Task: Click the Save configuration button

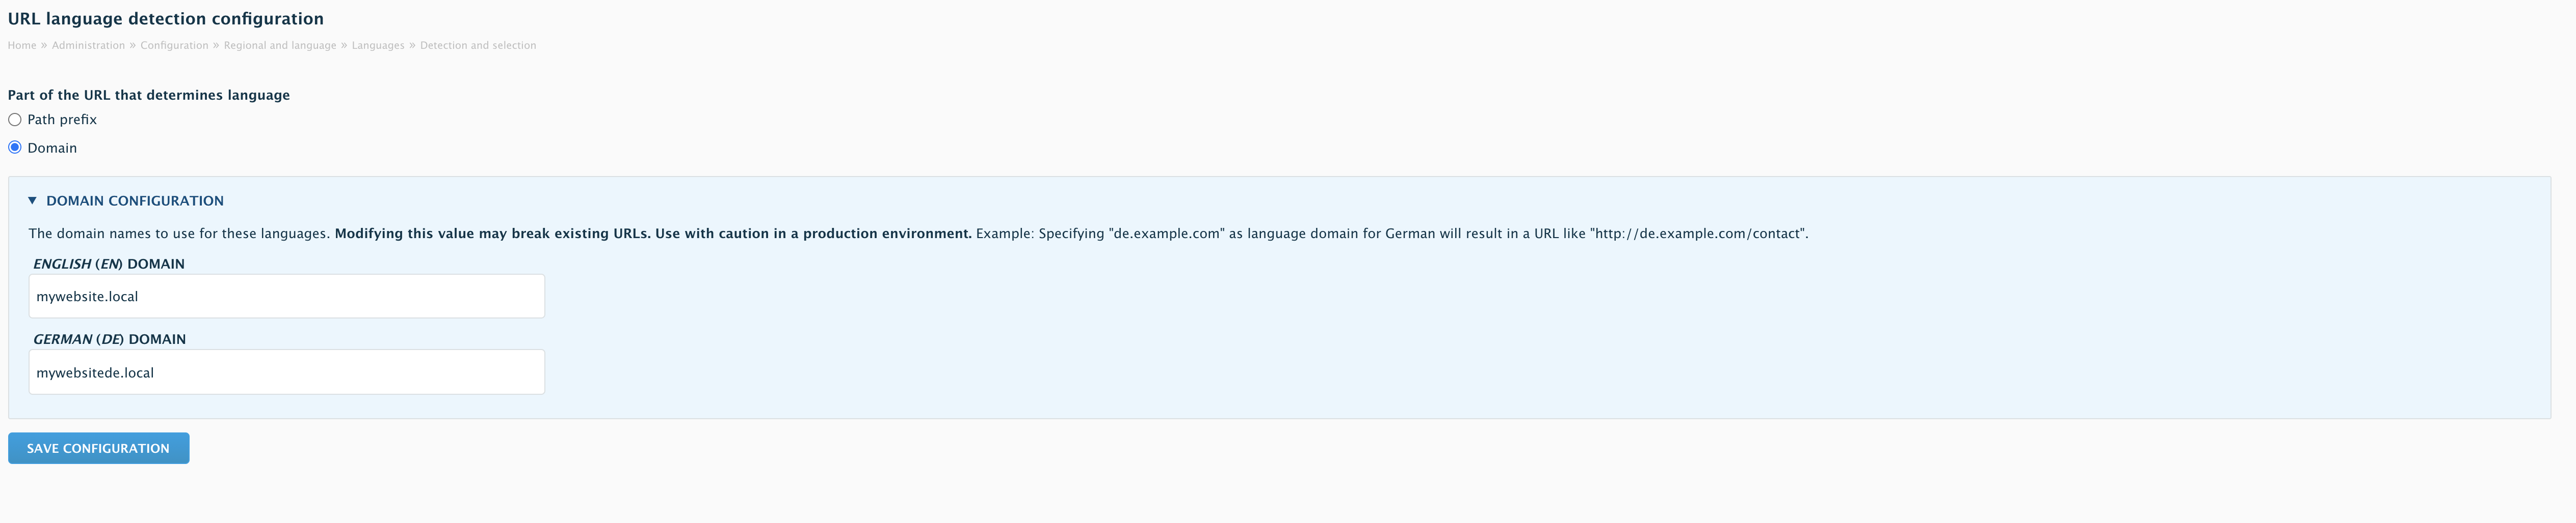Action: [x=99, y=448]
